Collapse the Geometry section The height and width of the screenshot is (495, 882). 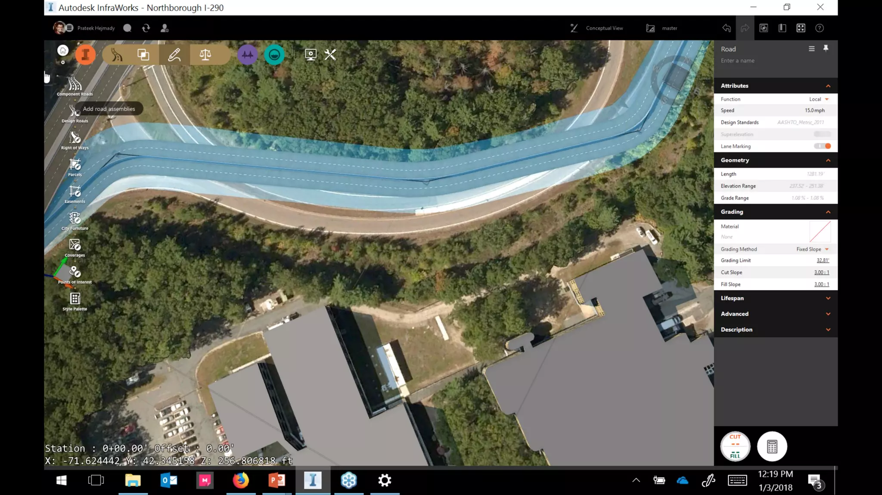coord(828,160)
